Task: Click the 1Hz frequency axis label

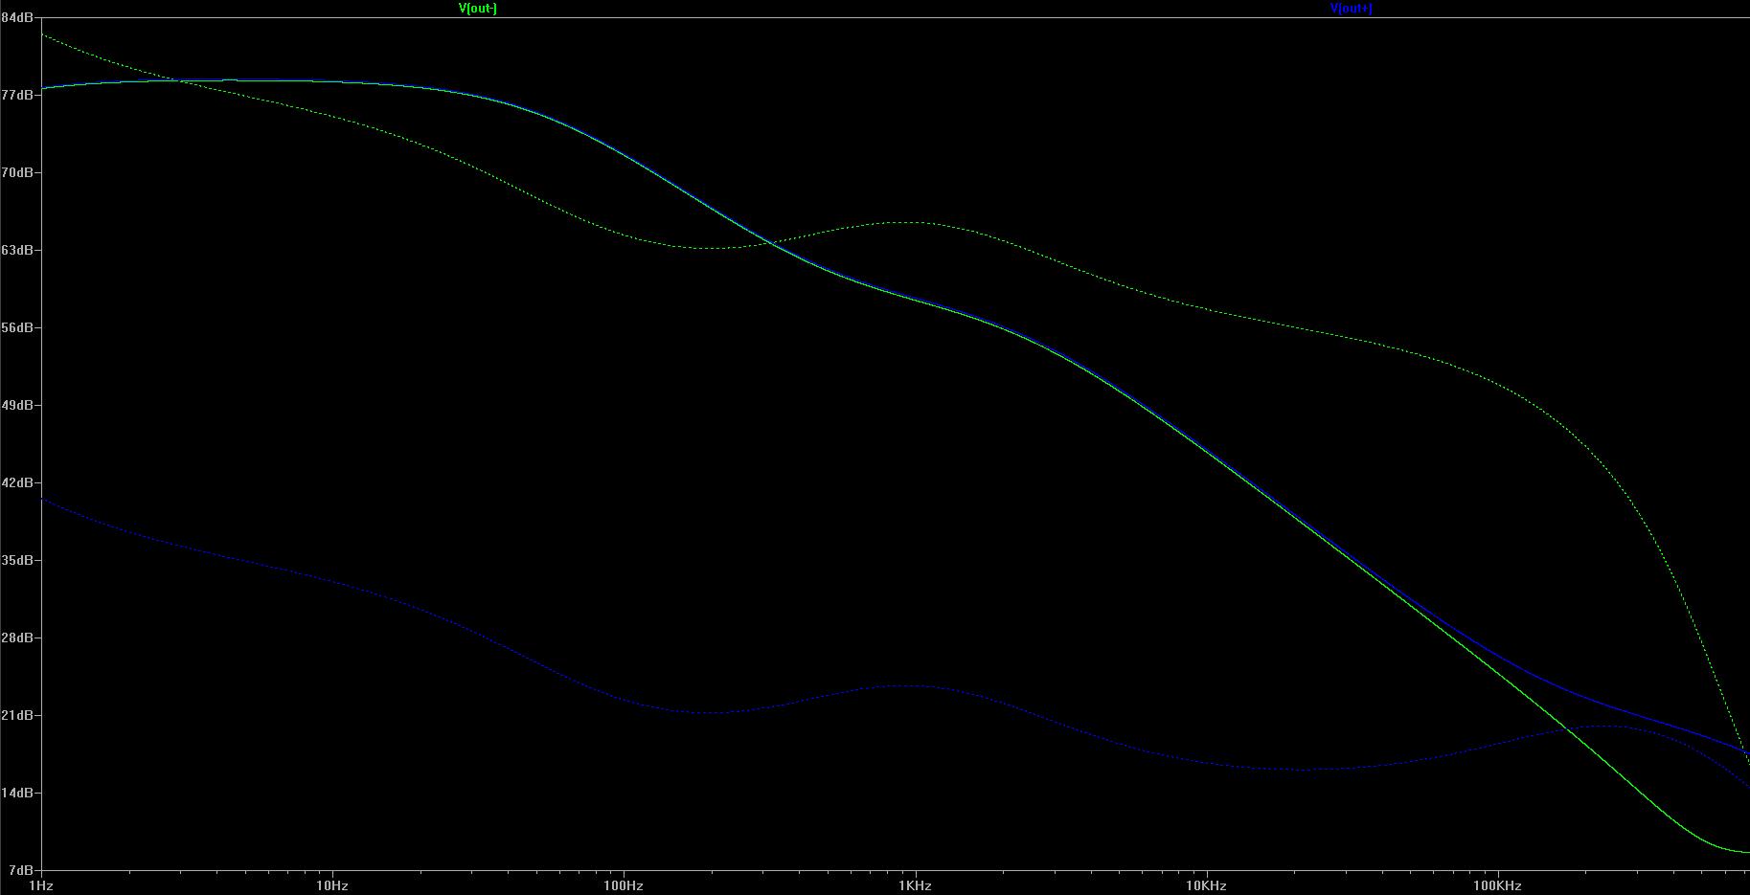Action: (x=41, y=886)
